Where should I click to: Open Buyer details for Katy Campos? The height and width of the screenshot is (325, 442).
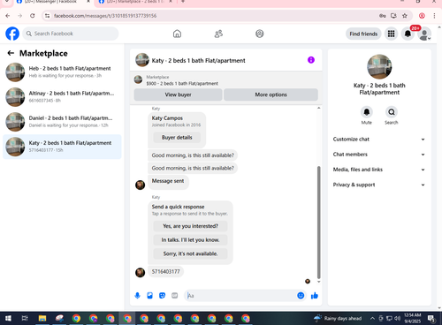click(x=177, y=138)
